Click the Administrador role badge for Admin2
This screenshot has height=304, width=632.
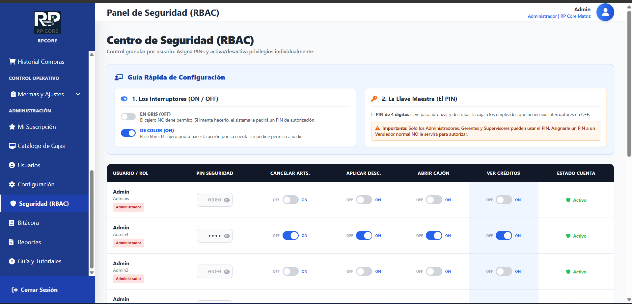click(128, 279)
